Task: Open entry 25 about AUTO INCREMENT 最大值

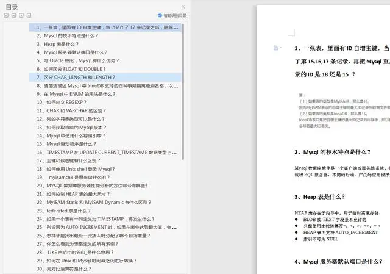Action: coord(105,228)
